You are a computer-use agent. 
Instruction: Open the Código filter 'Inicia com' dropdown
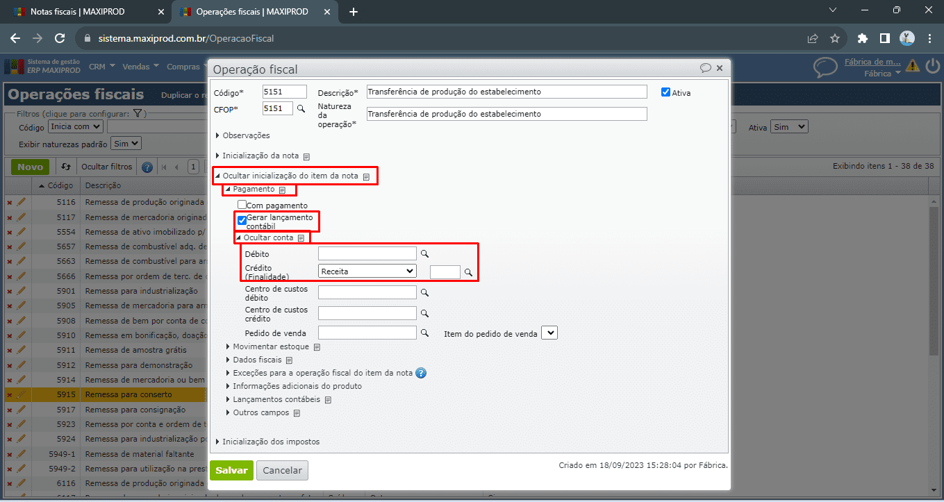(x=76, y=127)
